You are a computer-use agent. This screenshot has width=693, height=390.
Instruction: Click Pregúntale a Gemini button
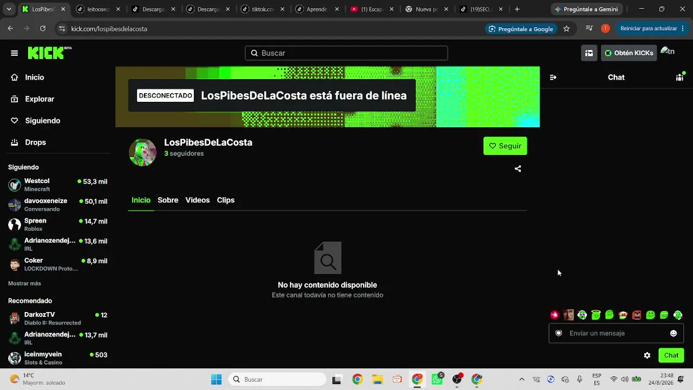point(586,9)
